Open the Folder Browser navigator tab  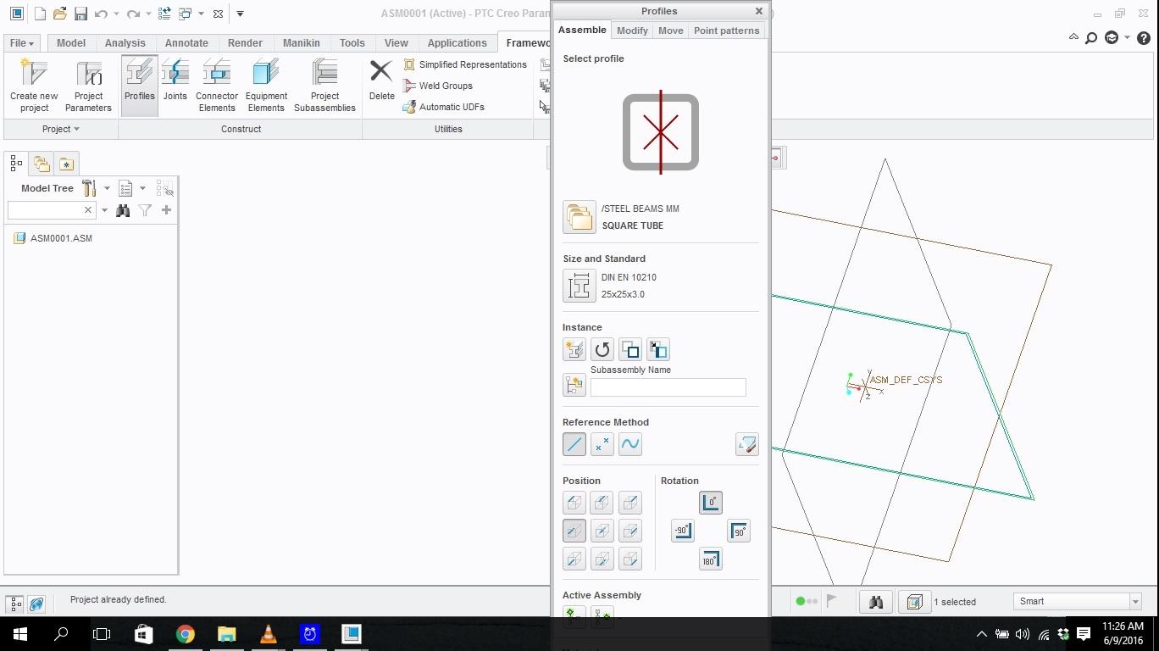pos(41,164)
